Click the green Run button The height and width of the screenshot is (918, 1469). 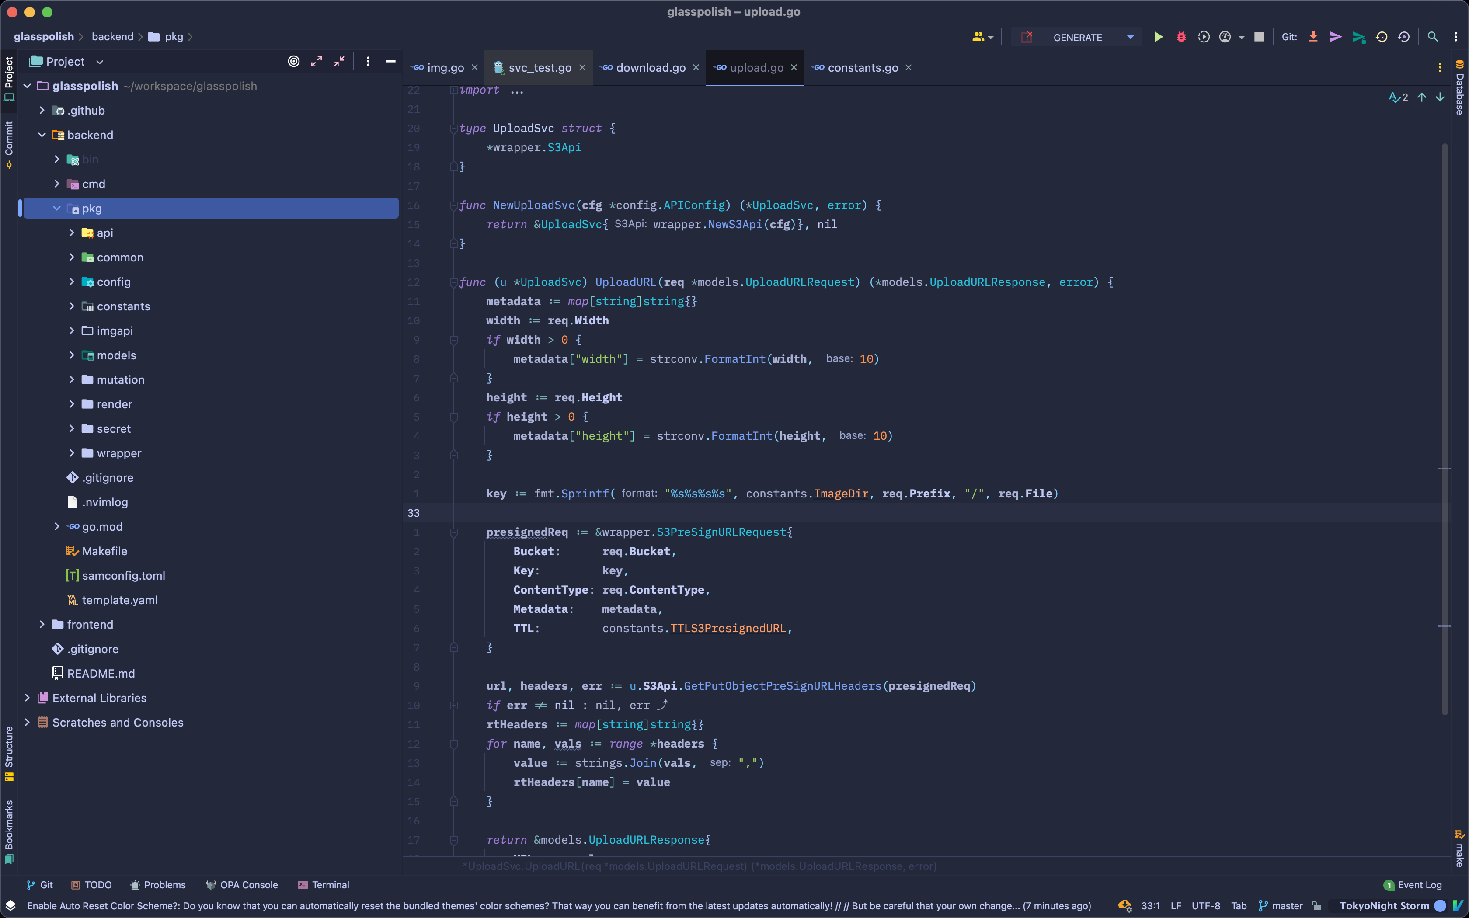[x=1158, y=37]
